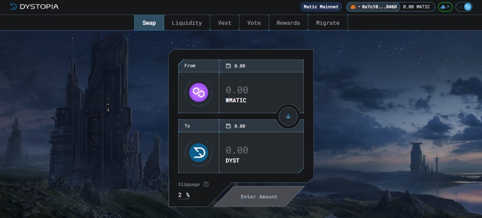The height and width of the screenshot is (218, 482).
Task: Click the Dystopia logo in the header
Action: 34,7
